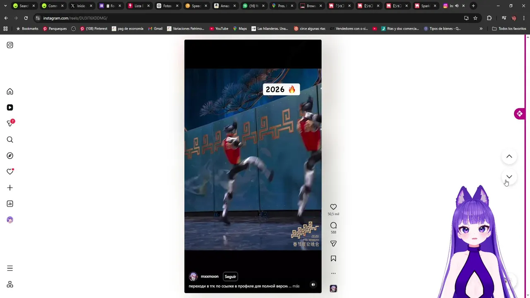530x298 pixels.
Task: Switch to the 'Speec' tab
Action: click(x=196, y=6)
